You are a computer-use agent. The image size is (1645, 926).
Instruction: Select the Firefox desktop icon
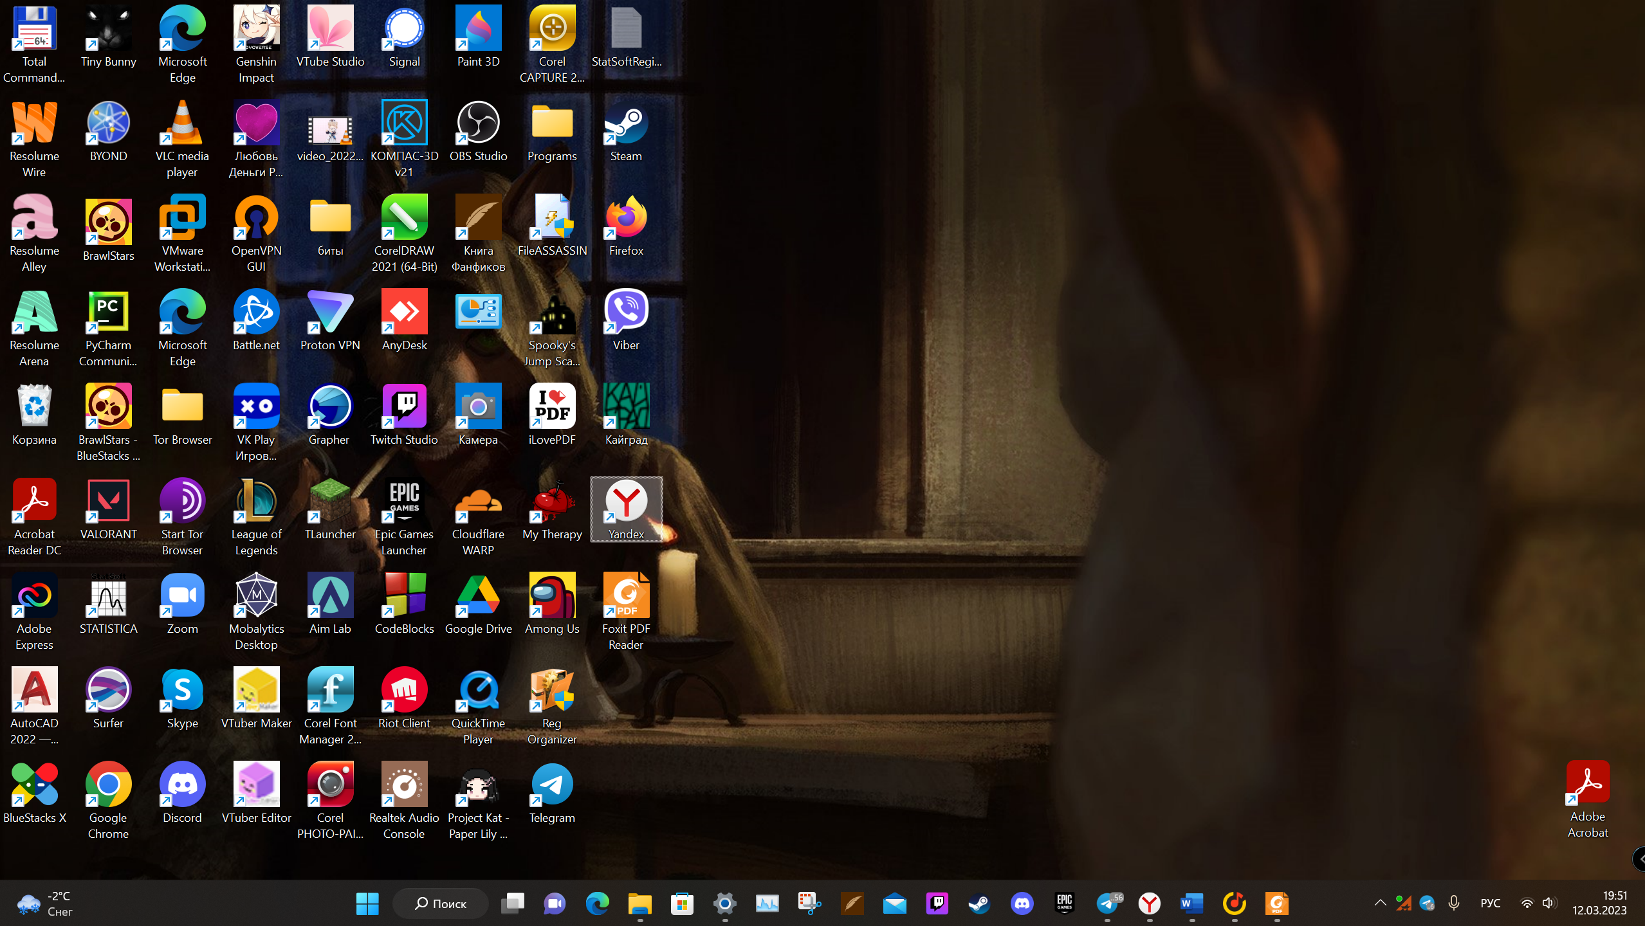(626, 225)
